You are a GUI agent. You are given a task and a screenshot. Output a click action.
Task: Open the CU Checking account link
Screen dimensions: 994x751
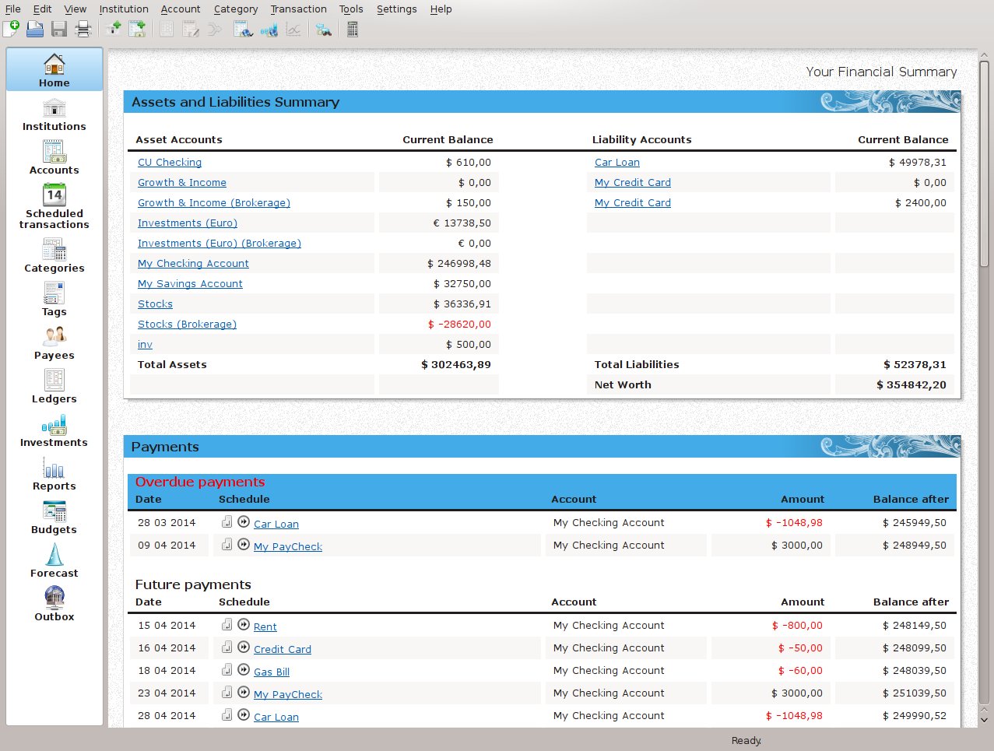pos(170,163)
